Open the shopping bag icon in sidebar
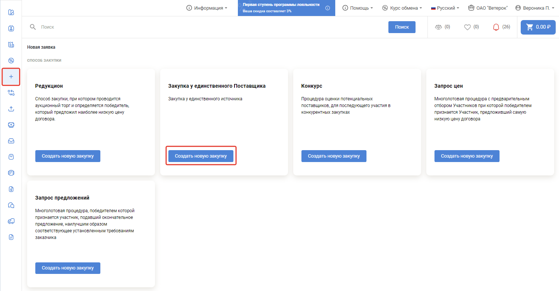Viewport: 559px width, 291px height. (11, 157)
